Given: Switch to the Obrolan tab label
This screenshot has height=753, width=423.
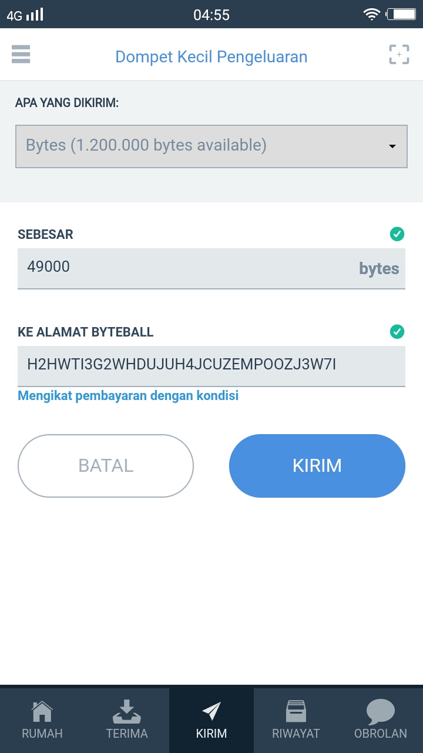Looking at the screenshot, I should (380, 734).
